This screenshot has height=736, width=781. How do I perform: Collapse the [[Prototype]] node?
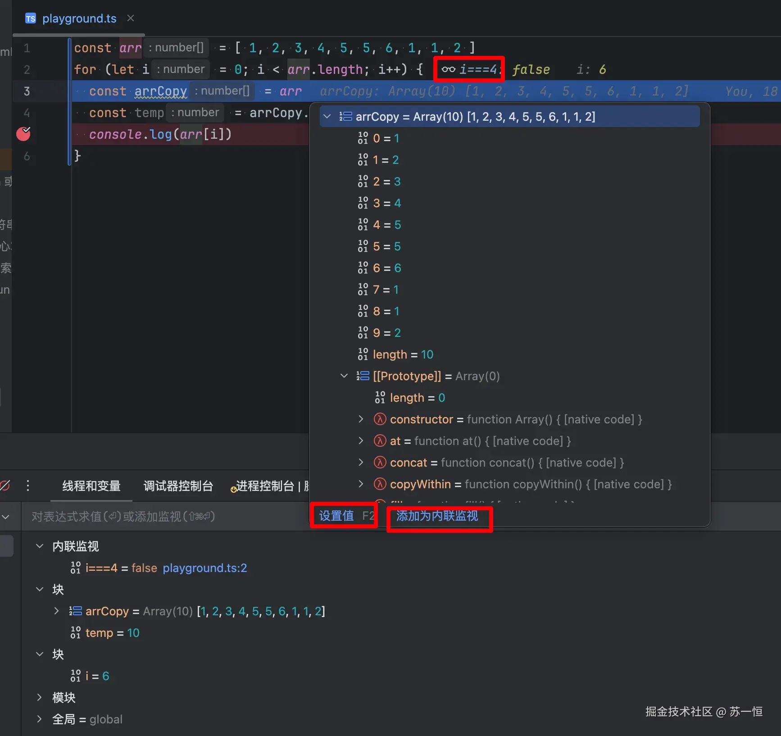coord(344,376)
